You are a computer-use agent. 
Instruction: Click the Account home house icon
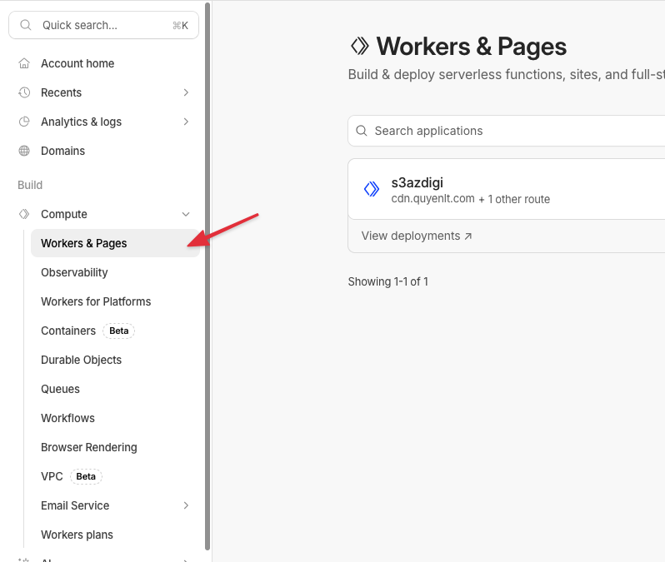point(24,63)
